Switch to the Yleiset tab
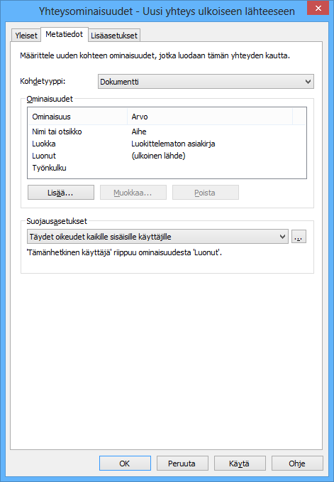This screenshot has height=482, width=334. point(26,35)
